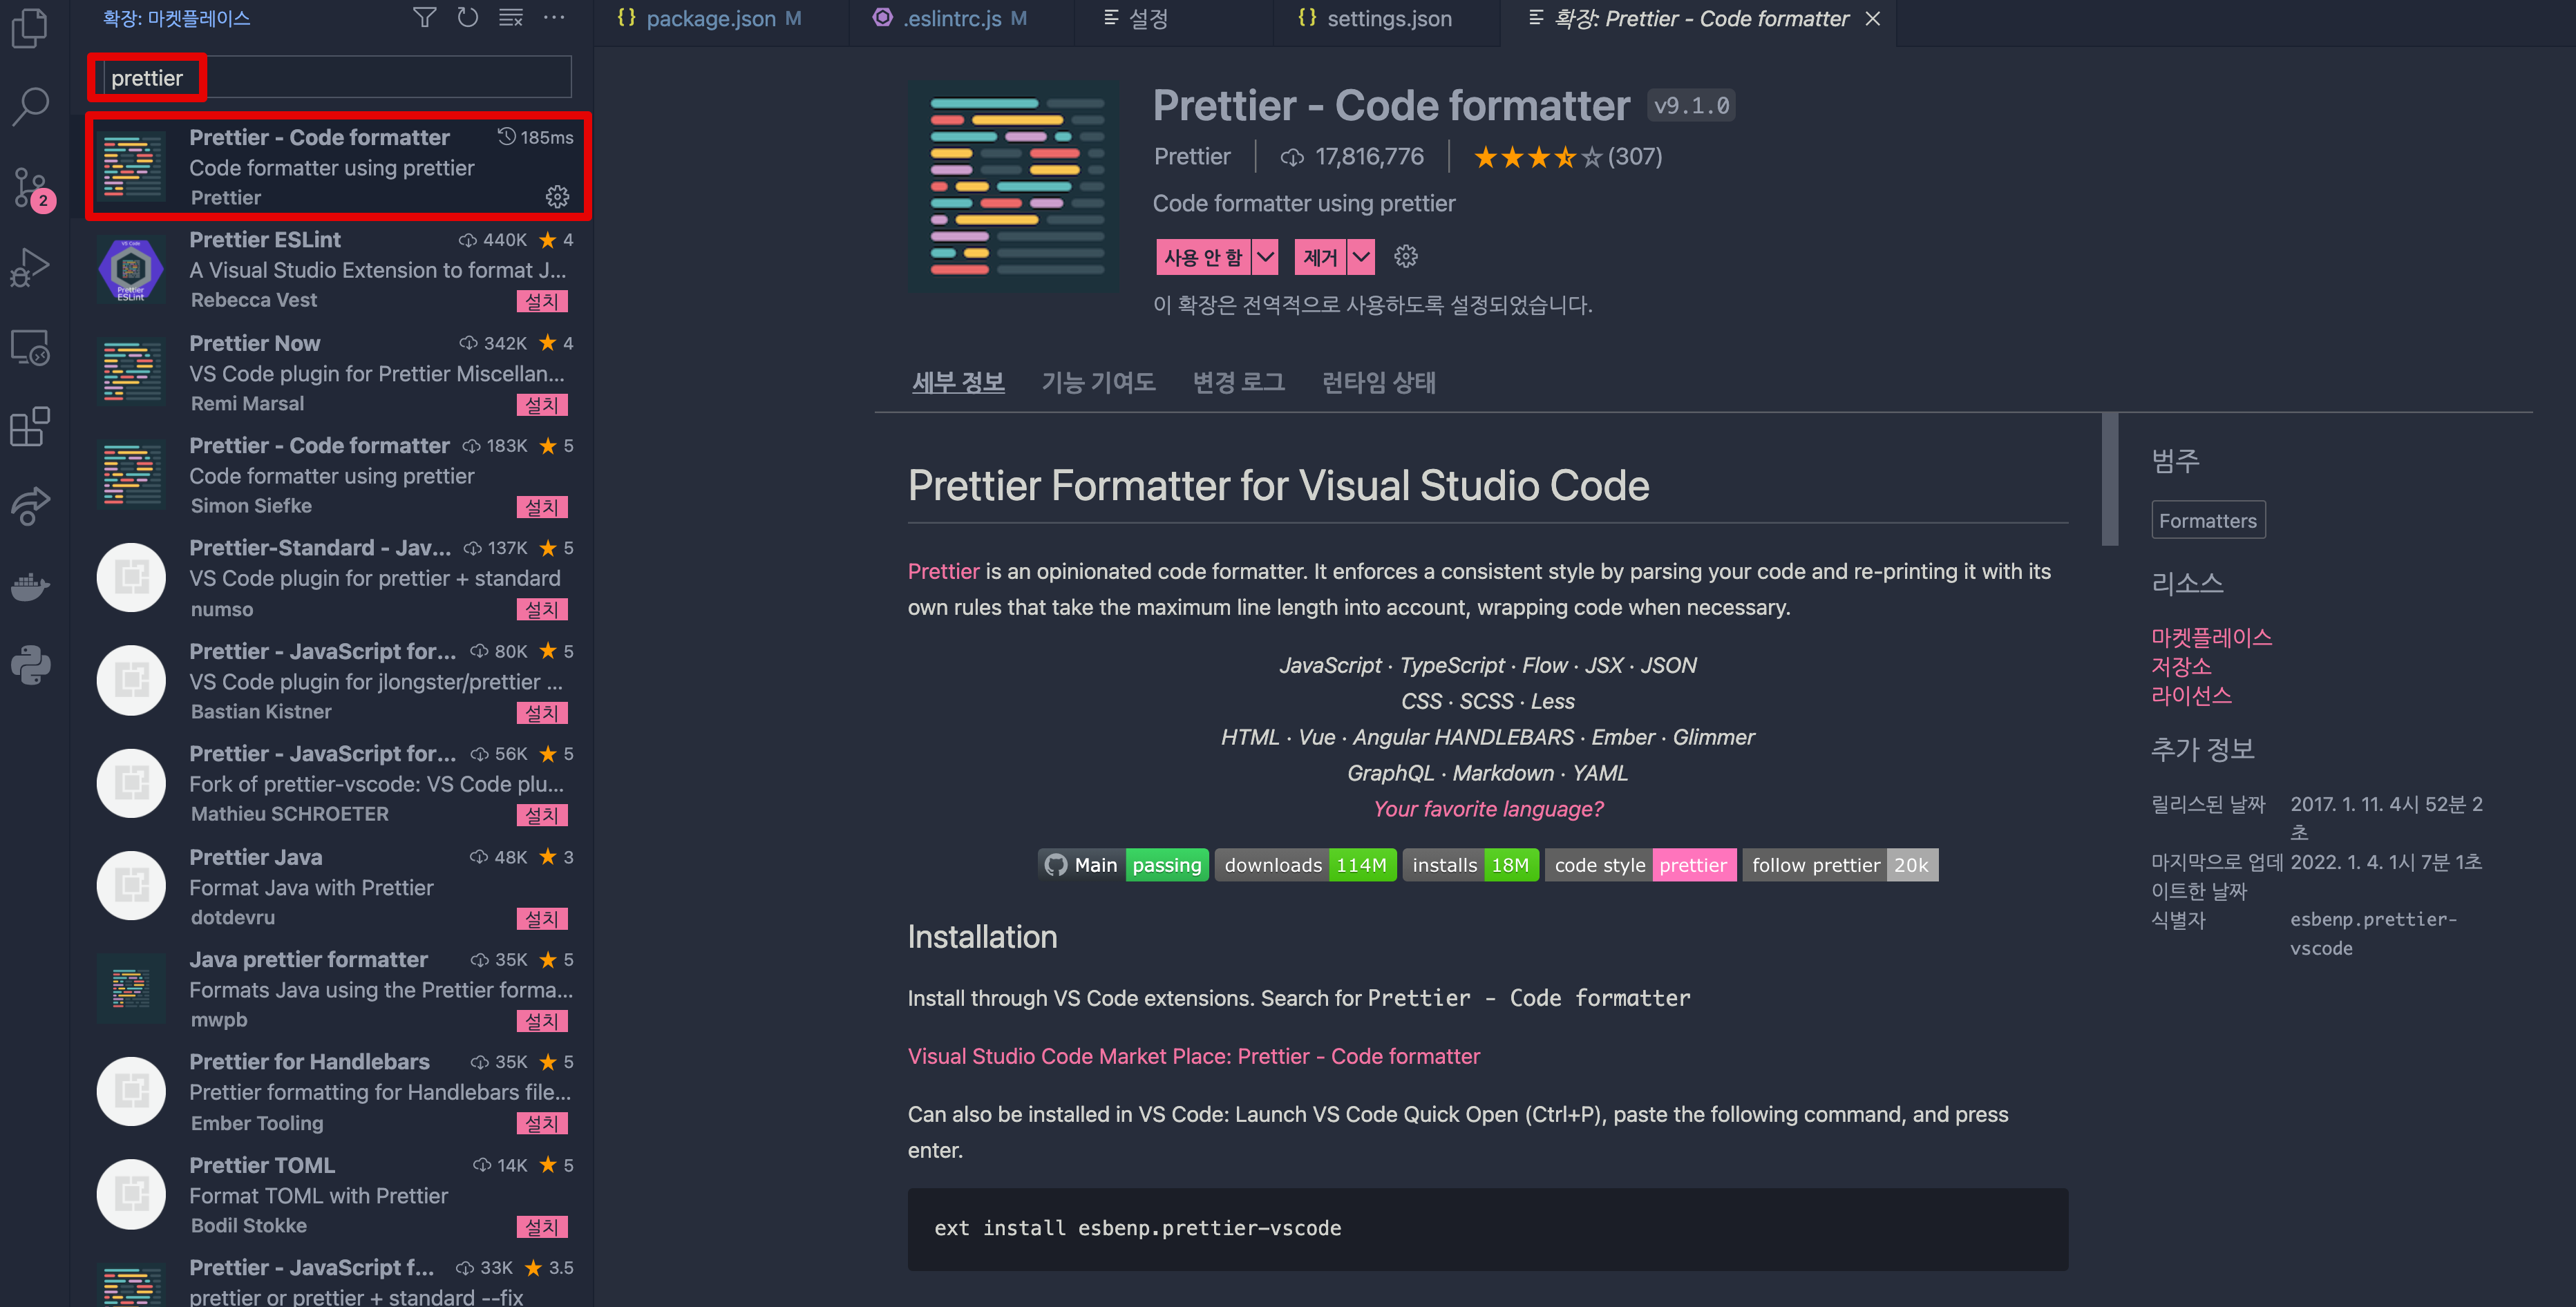Open the Visual Studio Code Market Place link

click(1193, 1056)
